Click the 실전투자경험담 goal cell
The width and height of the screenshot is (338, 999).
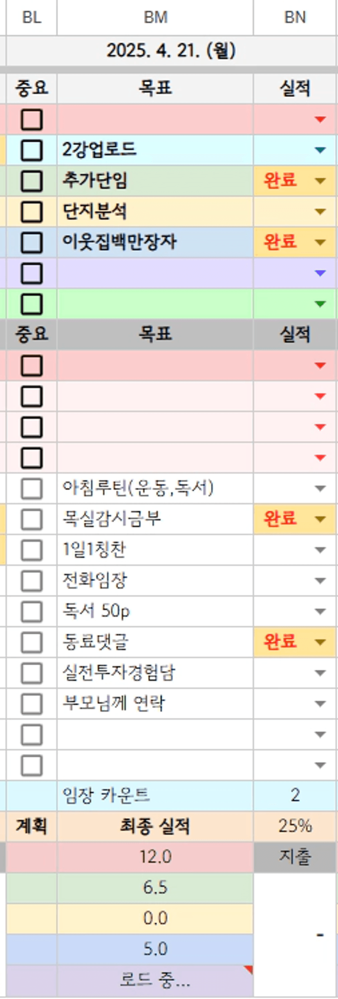click(155, 673)
